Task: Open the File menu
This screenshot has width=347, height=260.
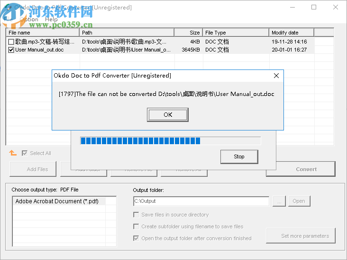Action: (x=8, y=19)
